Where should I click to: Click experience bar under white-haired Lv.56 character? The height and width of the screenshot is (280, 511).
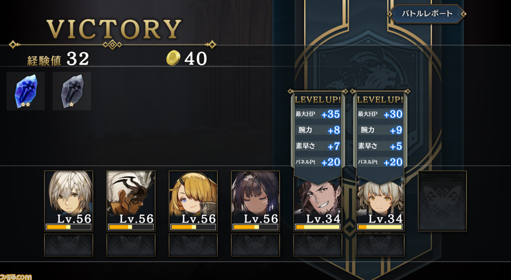[69, 227]
